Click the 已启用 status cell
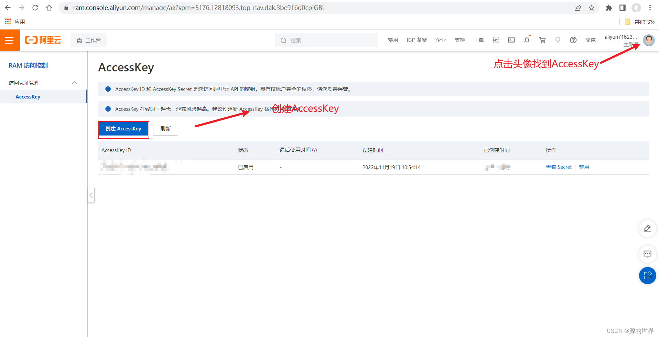The width and height of the screenshot is (659, 337). tap(246, 167)
